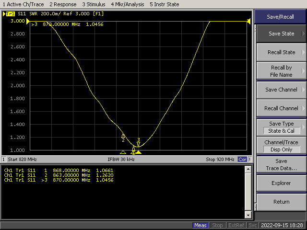Click the Return softkey
Screen dimensions: 307x230
(281, 202)
